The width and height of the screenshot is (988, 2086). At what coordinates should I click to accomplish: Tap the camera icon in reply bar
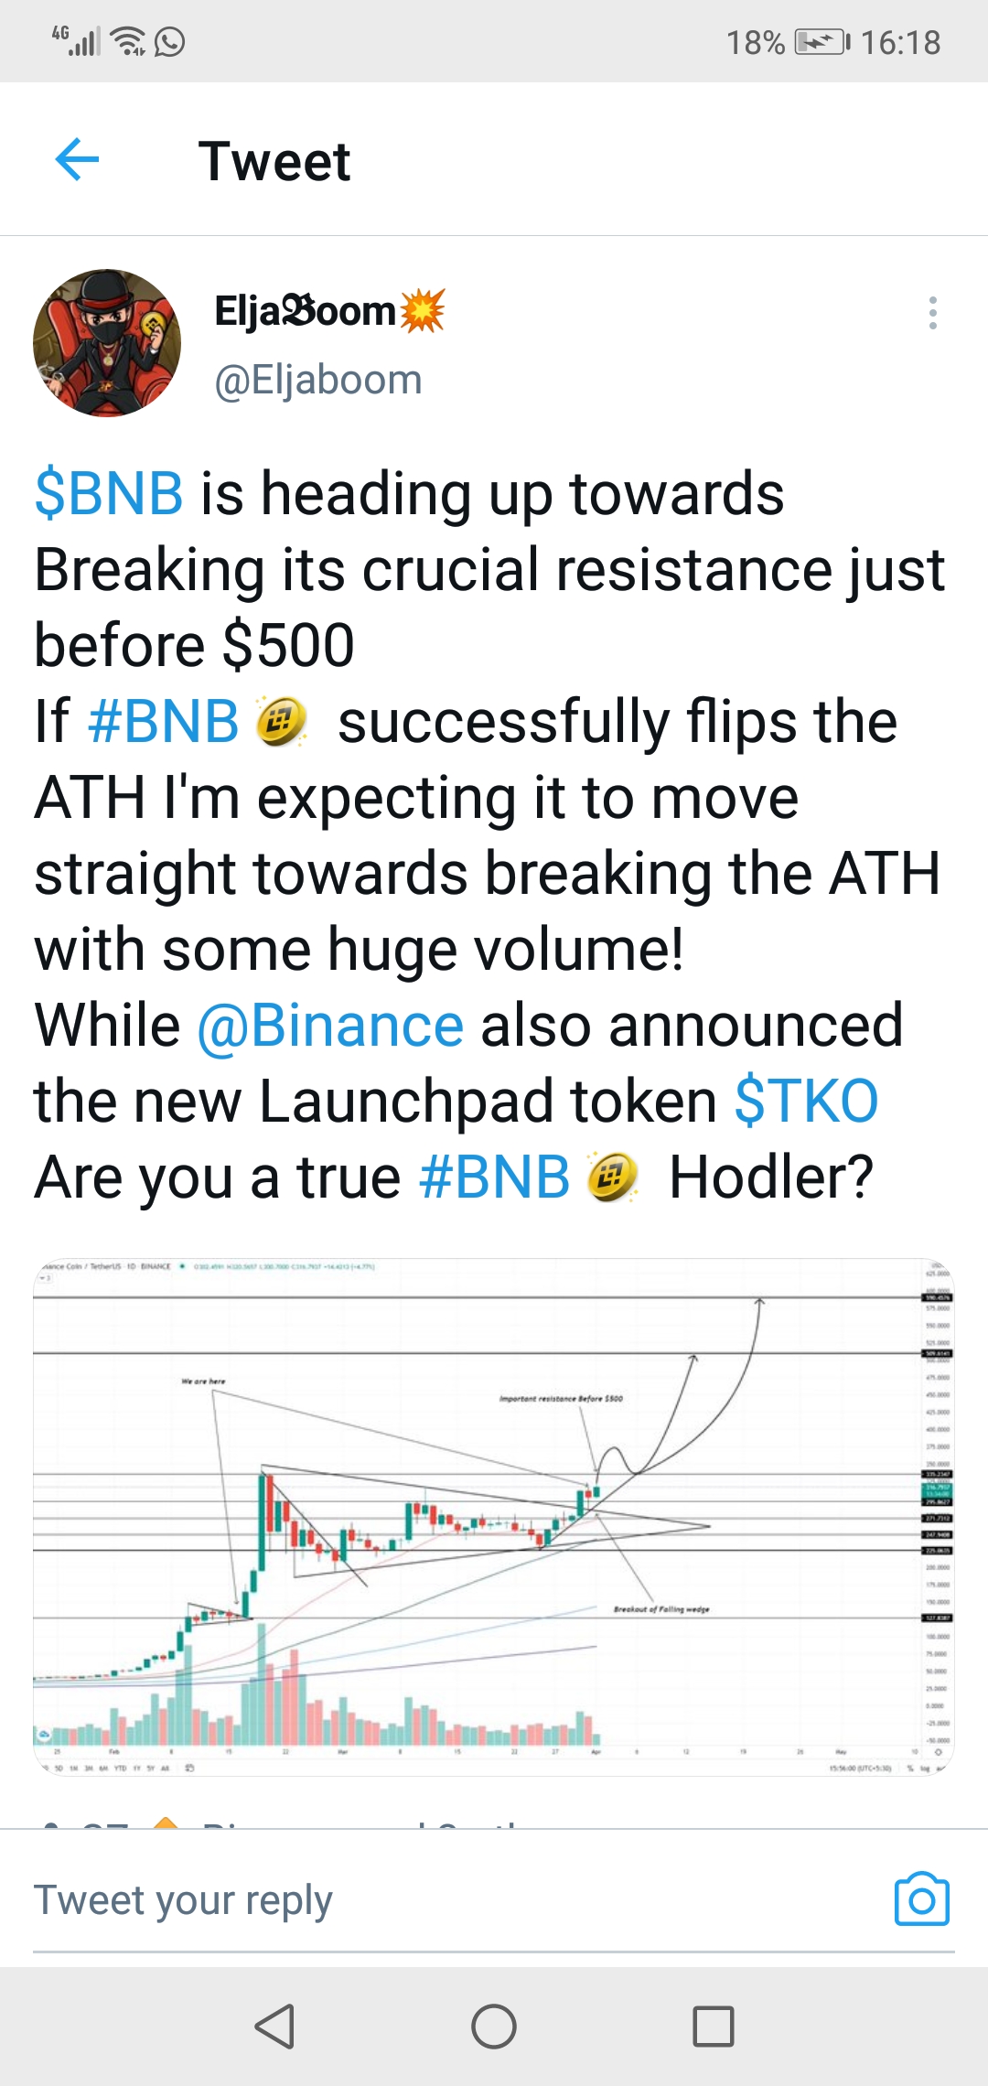point(921,1899)
